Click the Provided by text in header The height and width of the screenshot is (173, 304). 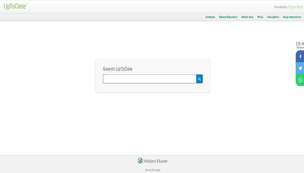281,7
